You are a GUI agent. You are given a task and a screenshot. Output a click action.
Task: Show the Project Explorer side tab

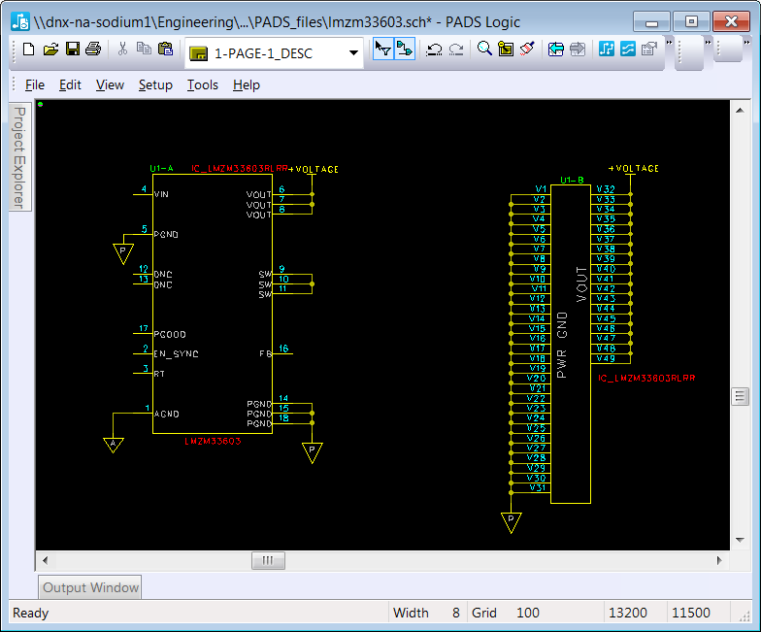(19, 157)
